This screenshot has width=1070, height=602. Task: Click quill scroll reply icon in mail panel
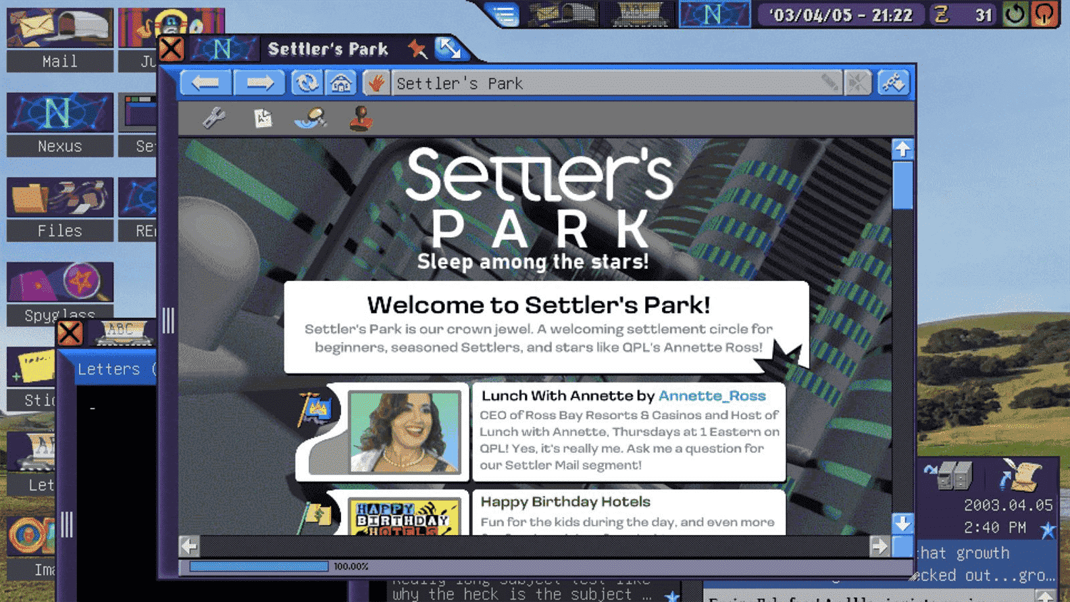(x=1021, y=475)
